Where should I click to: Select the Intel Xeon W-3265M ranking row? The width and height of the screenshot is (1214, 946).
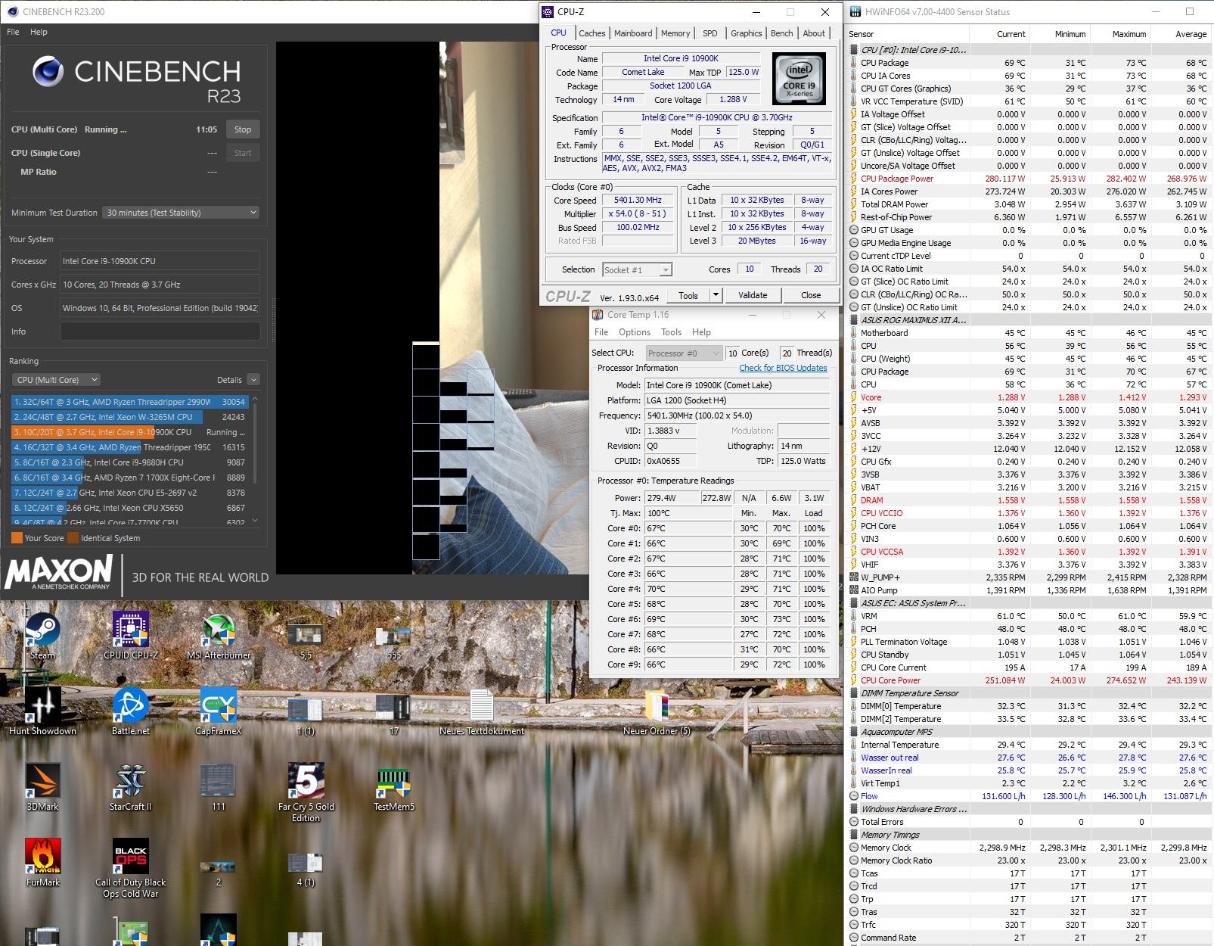click(x=129, y=417)
